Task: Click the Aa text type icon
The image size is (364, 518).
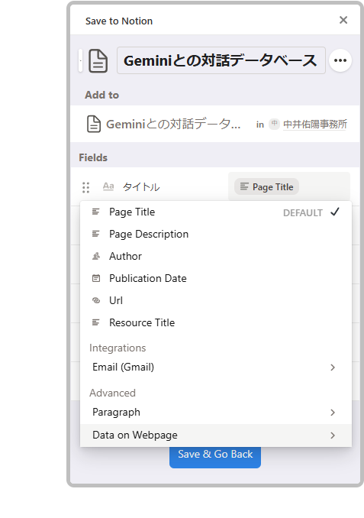Action: point(108,186)
